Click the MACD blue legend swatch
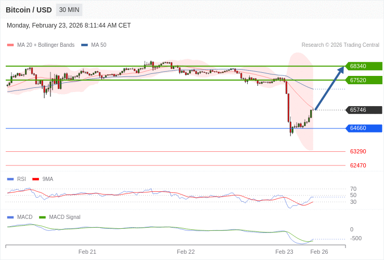 (10, 217)
